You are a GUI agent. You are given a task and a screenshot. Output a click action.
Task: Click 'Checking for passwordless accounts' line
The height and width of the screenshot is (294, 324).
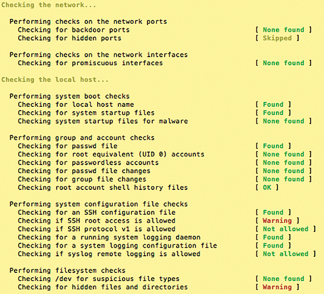tap(88, 163)
